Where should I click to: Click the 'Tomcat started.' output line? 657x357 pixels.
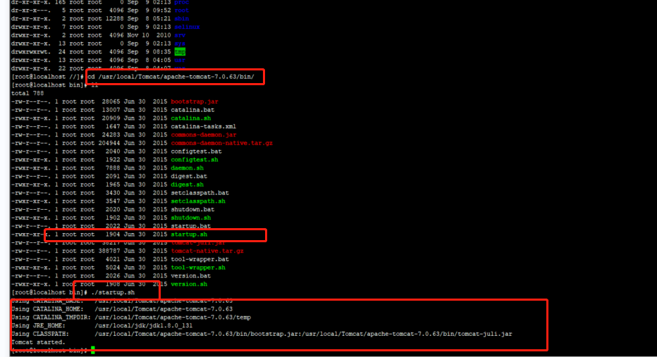tap(39, 342)
